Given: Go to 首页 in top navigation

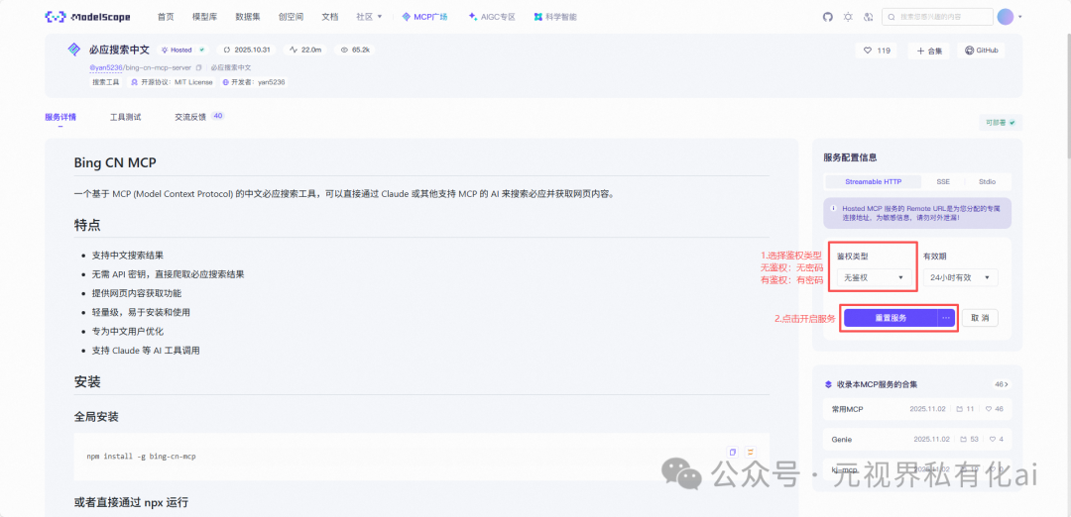Looking at the screenshot, I should (x=166, y=17).
